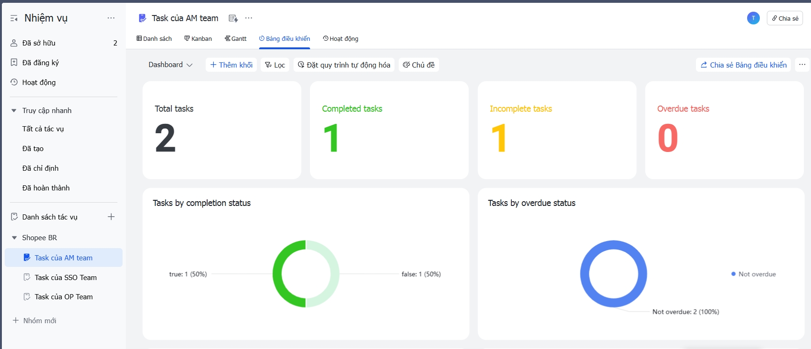Select Tất cả tác vụ

click(x=43, y=129)
